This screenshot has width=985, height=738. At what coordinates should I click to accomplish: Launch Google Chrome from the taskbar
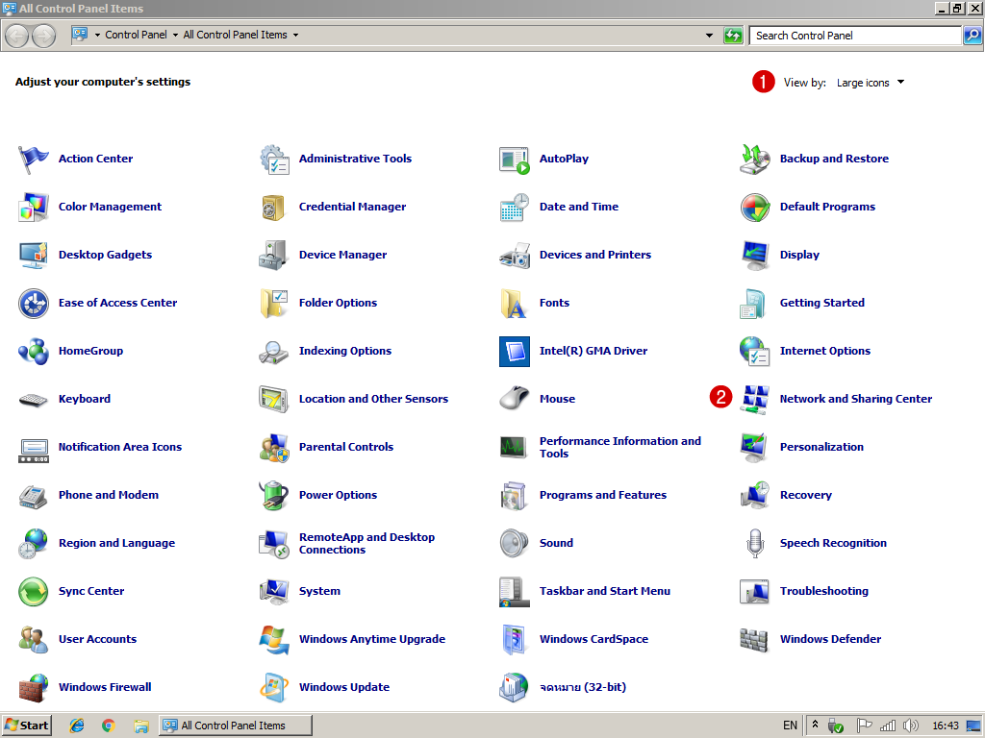(109, 726)
